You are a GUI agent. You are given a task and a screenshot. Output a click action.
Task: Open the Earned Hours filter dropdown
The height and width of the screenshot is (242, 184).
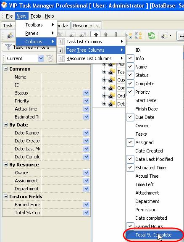[86, 205]
